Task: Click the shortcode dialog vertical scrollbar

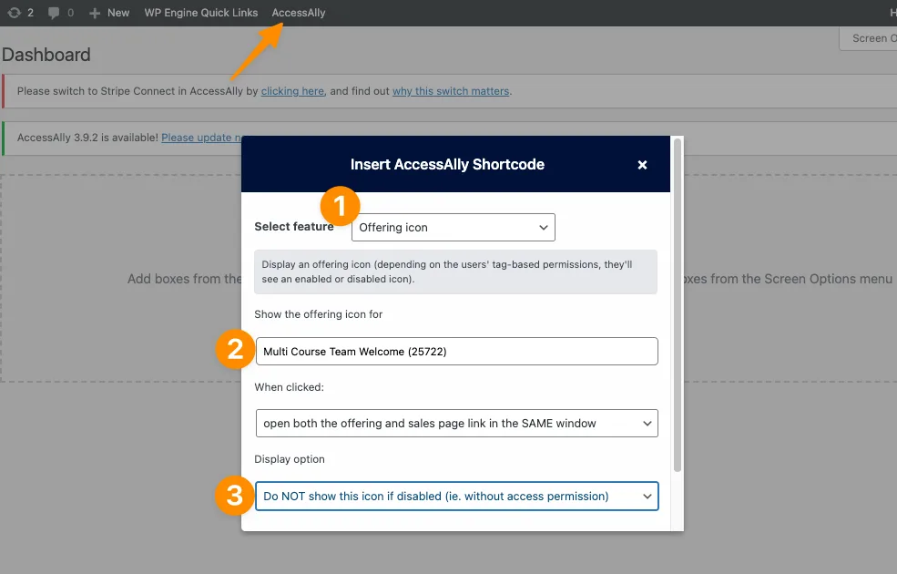Action: (x=676, y=305)
